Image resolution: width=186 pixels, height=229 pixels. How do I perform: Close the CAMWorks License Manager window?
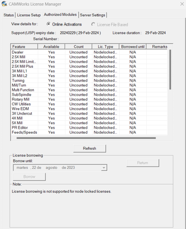click(182, 4)
